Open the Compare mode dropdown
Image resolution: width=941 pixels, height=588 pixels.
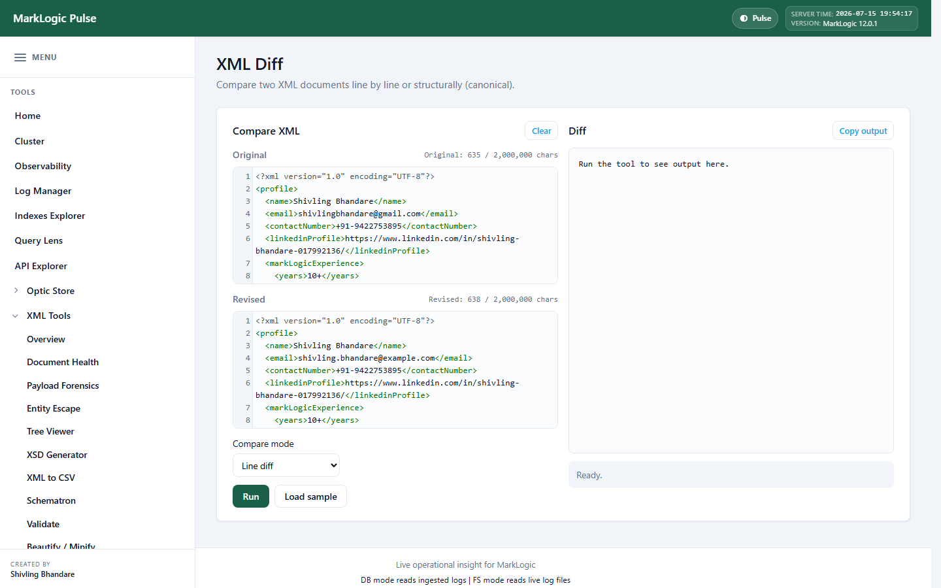point(286,466)
